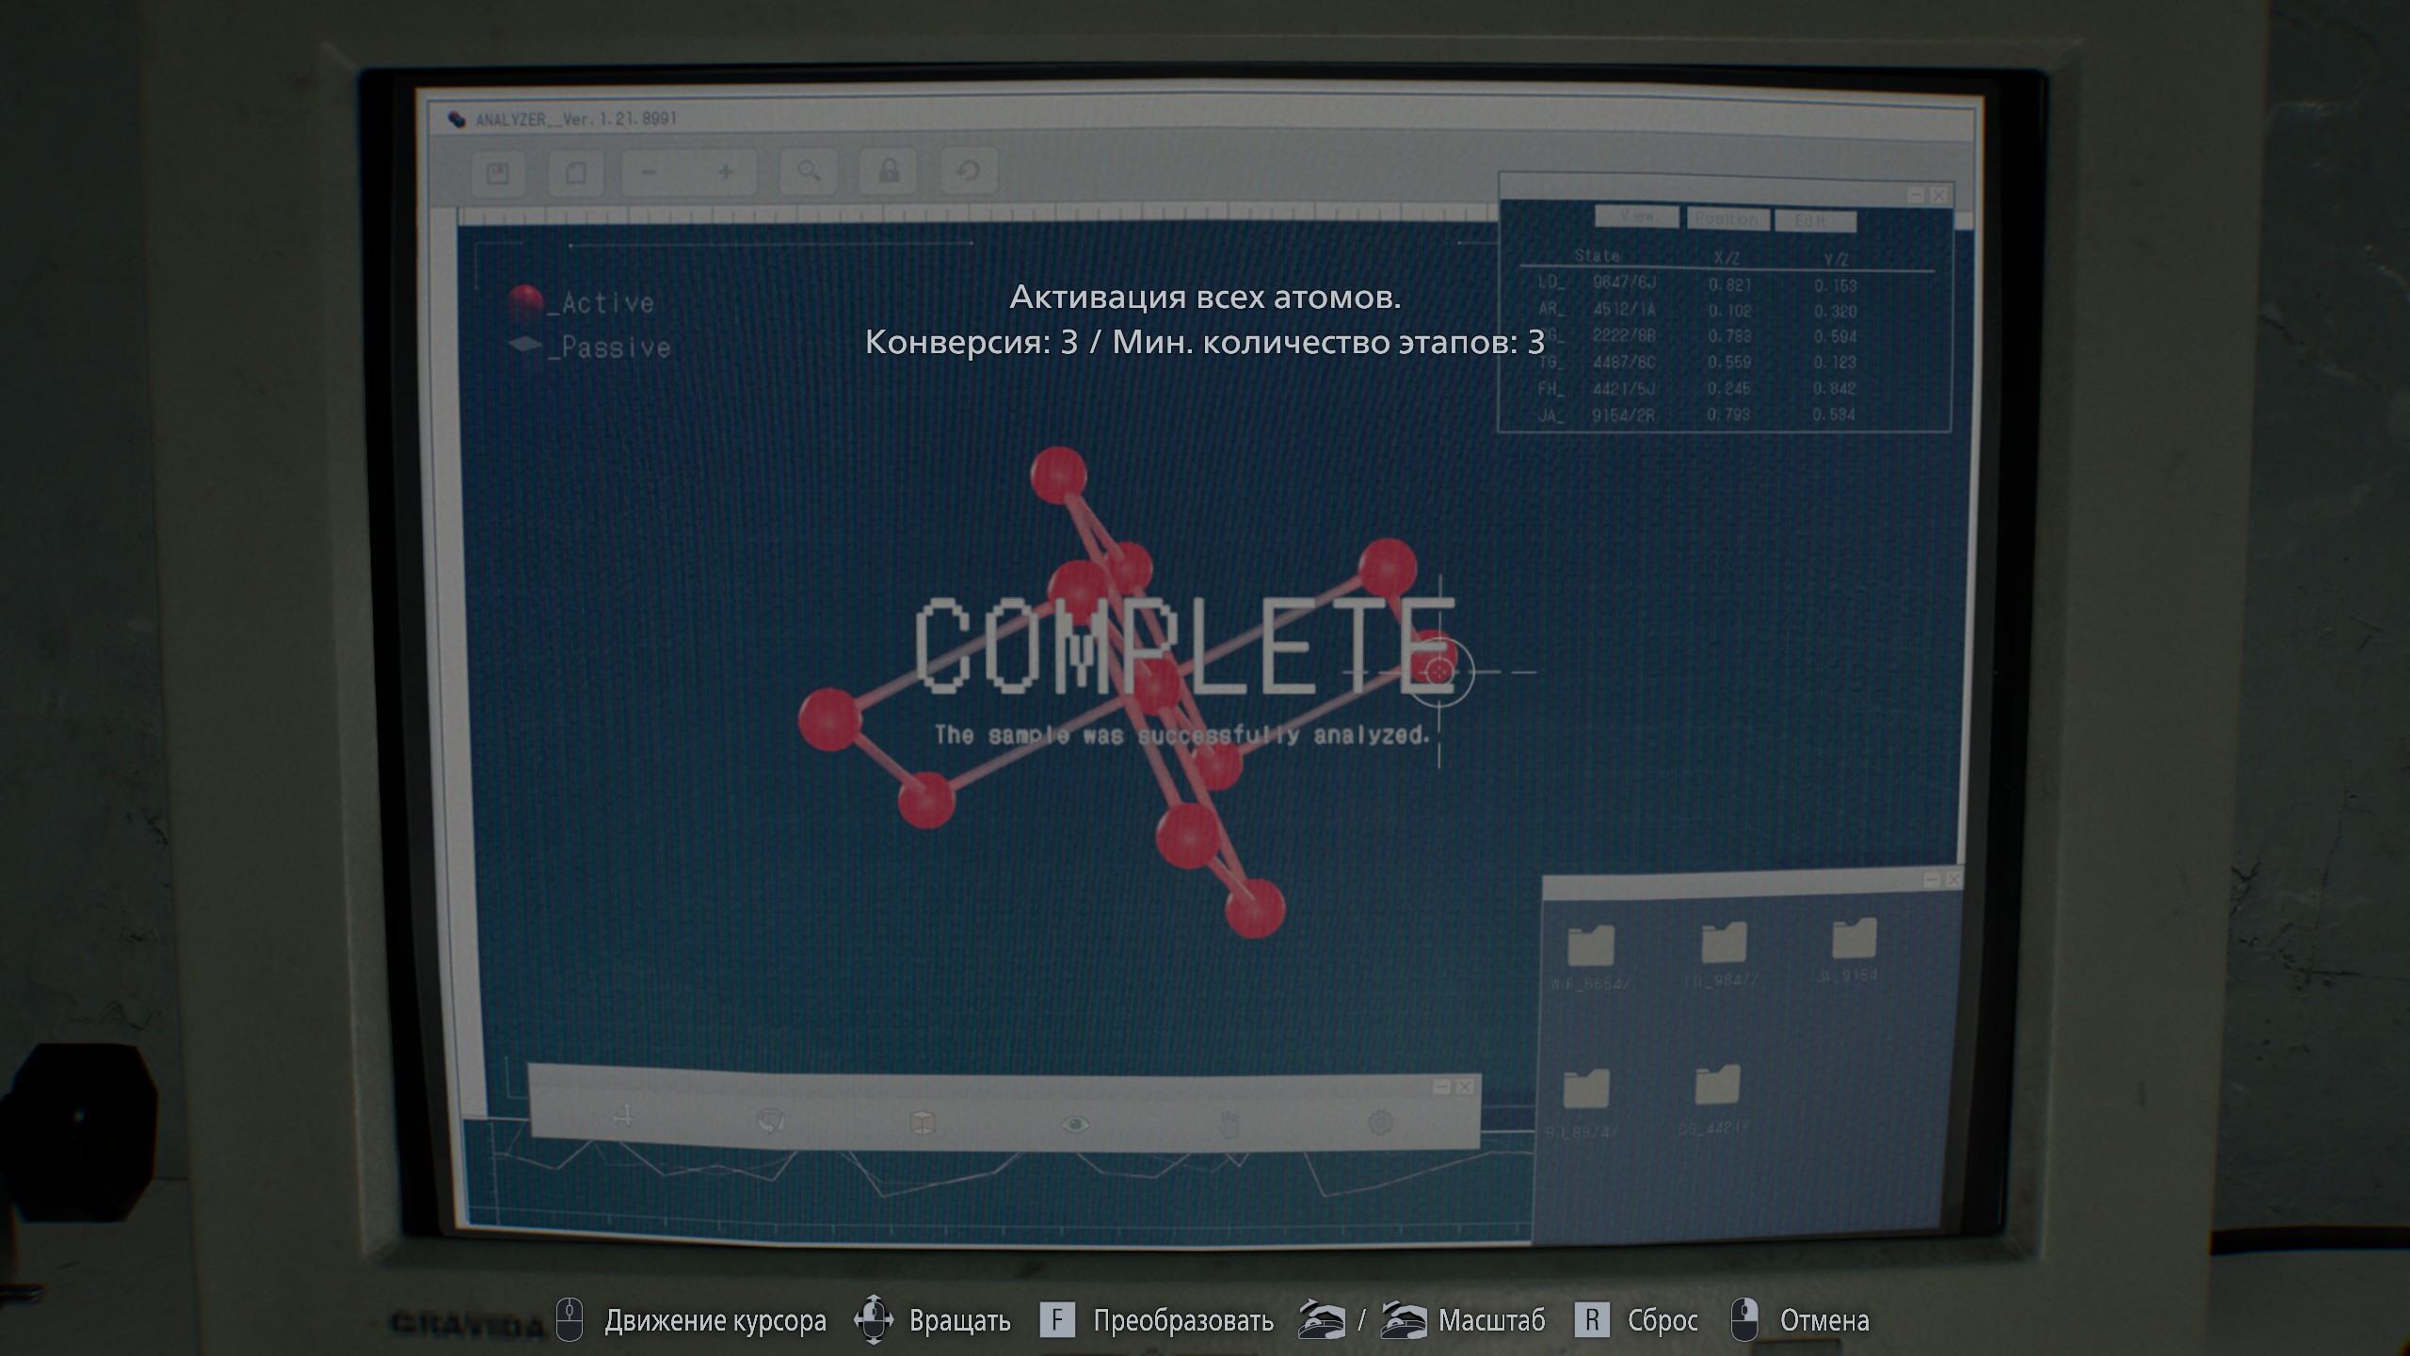Click the magnifying glass search icon
2410x1356 pixels.
[809, 171]
